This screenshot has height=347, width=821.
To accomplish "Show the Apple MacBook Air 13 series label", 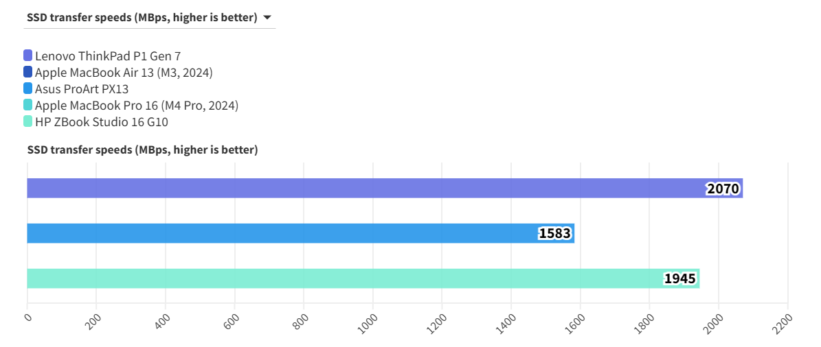I will click(x=124, y=72).
